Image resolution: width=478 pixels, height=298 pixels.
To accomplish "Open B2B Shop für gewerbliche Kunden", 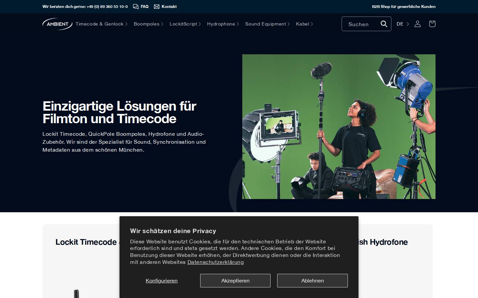I will [x=404, y=7].
